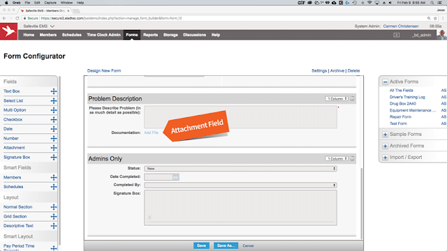Bookmark page with star icon
Viewport: 447px width, 251px height.
(435, 18)
